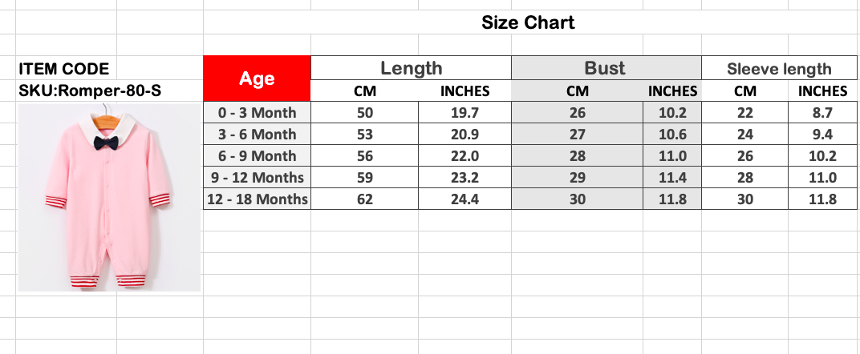The height and width of the screenshot is (354, 860).
Task: Click the Length column group header
Action: pos(411,68)
